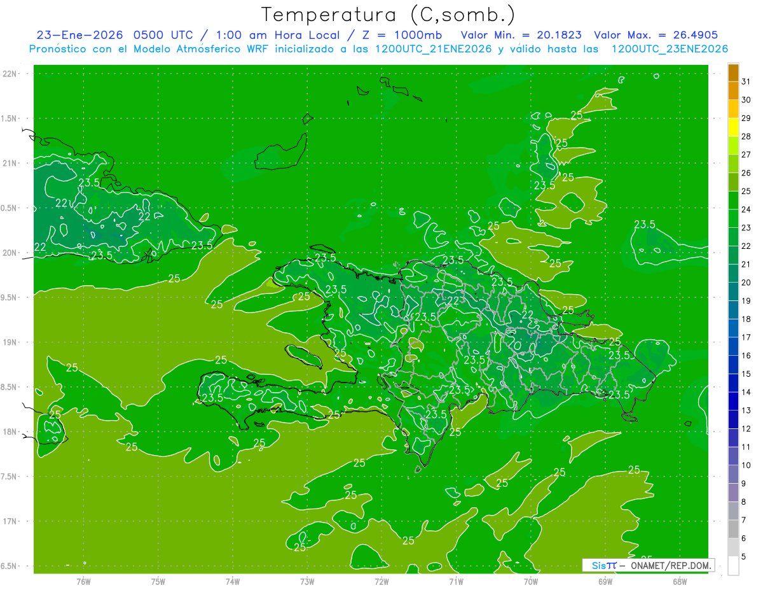Screen dimensions: 763x590
Task: Pick the gray swatch between 7 and 8
Action: [x=733, y=510]
